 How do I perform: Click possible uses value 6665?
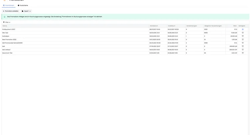pyautogui.click(x=206, y=33)
